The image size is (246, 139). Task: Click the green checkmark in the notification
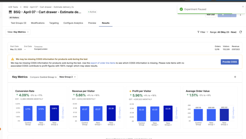[x=181, y=9]
